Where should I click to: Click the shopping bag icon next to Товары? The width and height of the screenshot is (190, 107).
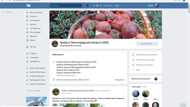[x=27, y=53]
